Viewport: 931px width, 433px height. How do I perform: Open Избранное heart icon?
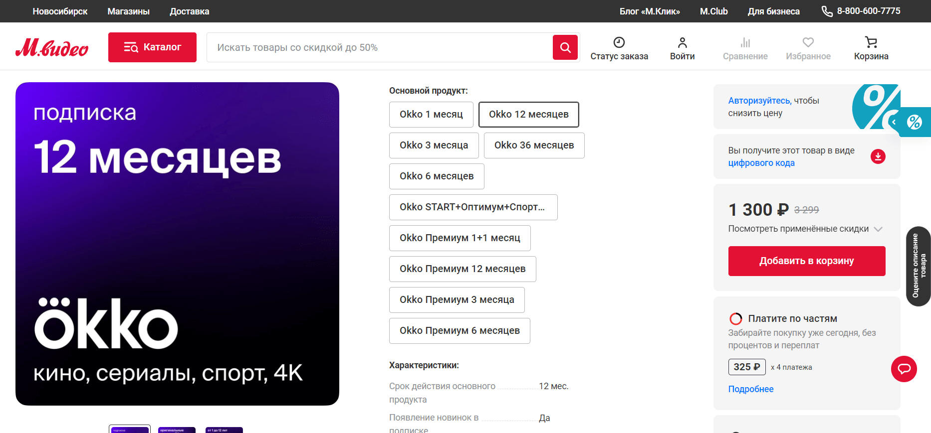[x=808, y=42]
